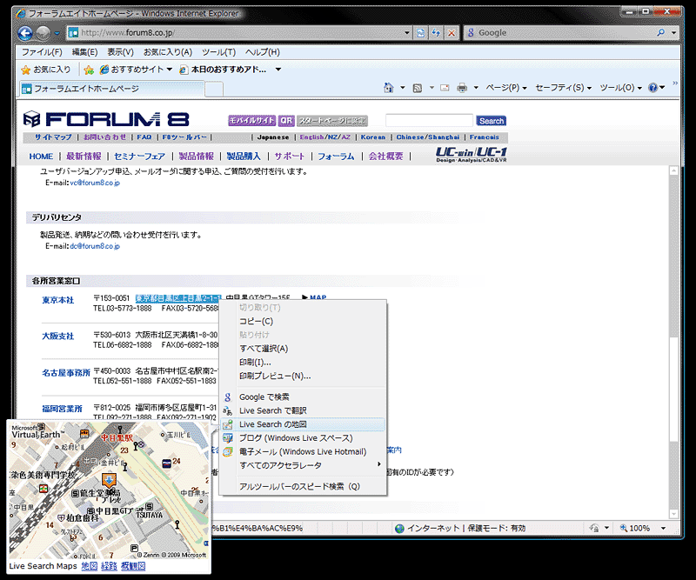Open the 製品情報 navigation link
The width and height of the screenshot is (696, 580).
coord(197,157)
